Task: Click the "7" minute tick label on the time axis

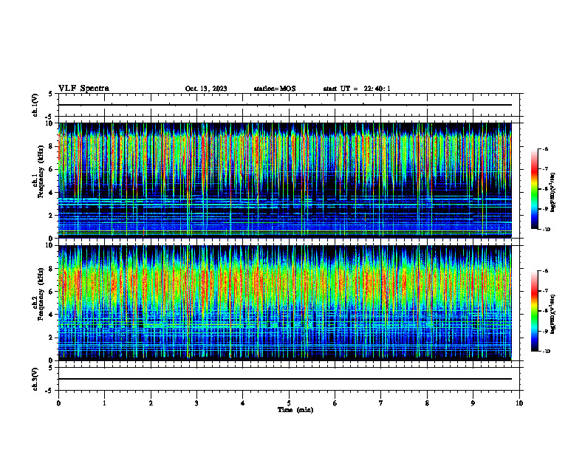Action: [381, 403]
